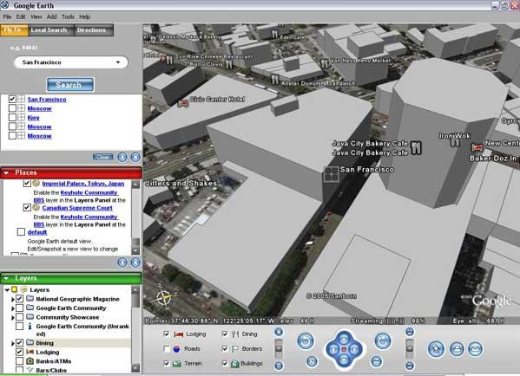Open the File menu
Image resolution: width=520 pixels, height=376 pixels.
pyautogui.click(x=7, y=16)
